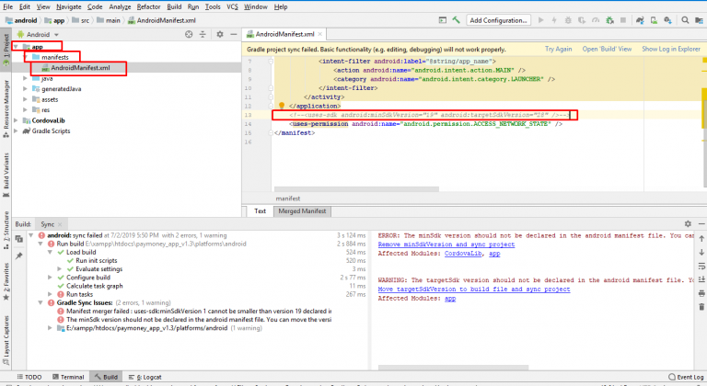Screen dimensions: 707x386
Task: Toggle the Project tool window sidebar button
Action: click(6, 48)
